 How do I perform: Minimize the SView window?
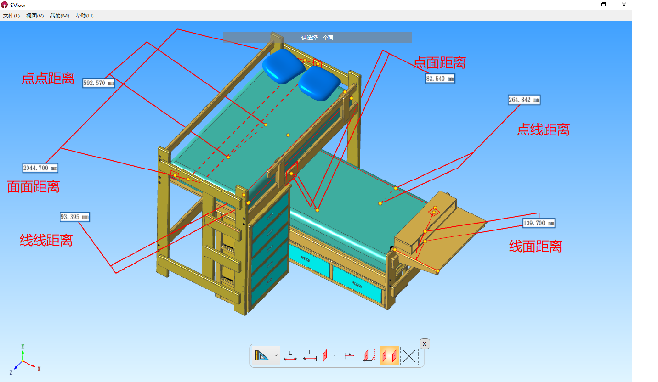pyautogui.click(x=584, y=5)
